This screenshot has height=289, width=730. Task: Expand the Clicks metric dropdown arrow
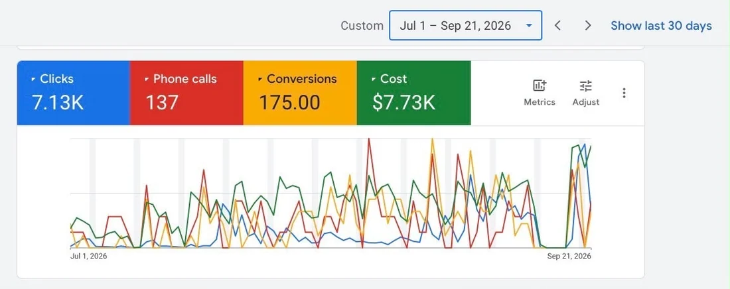pos(34,80)
